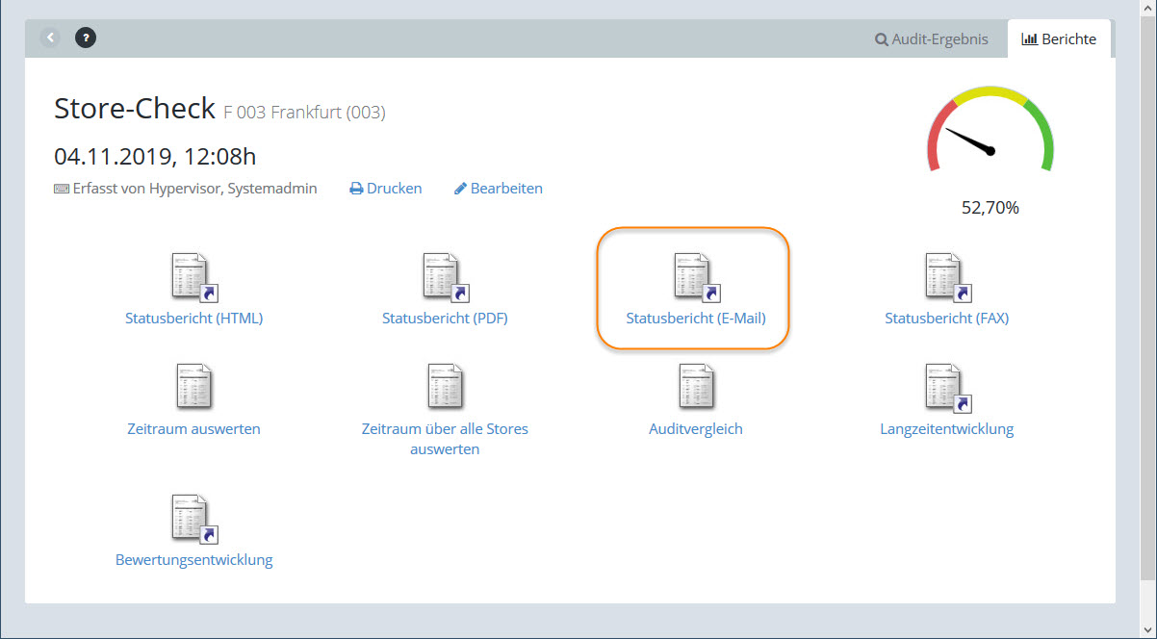Image resolution: width=1157 pixels, height=639 pixels.
Task: Open the help question mark icon
Action: tap(86, 38)
